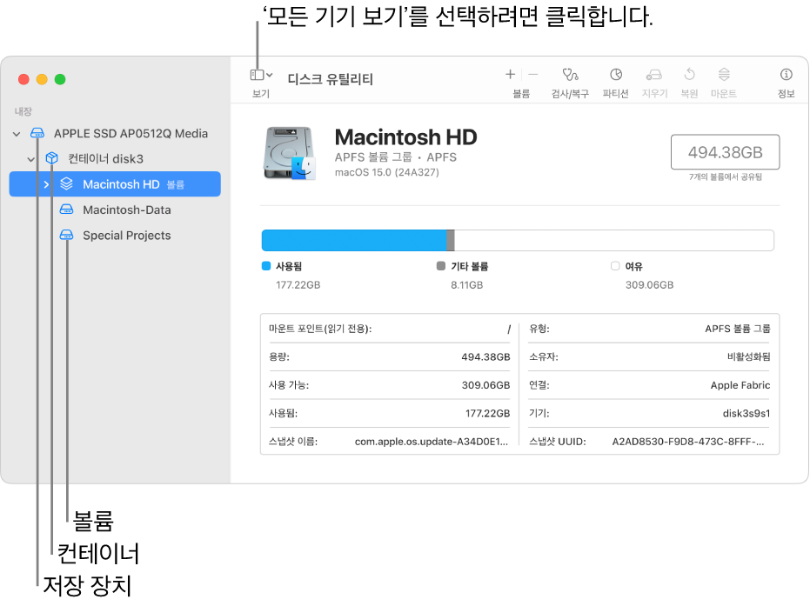Minimize the window with yellow button
Viewport: 810px width, 606px height.
[x=42, y=79]
